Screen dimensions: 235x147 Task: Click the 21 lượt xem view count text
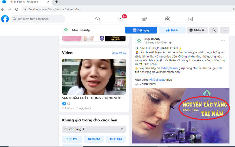68,108
